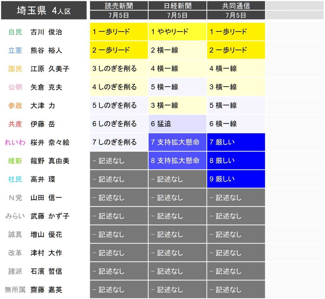Select candidate name 龍野 真由美

tap(50, 161)
